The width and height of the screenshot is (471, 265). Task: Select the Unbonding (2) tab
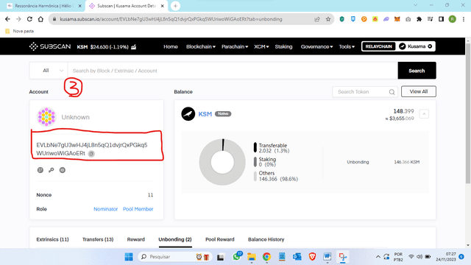tap(175, 239)
